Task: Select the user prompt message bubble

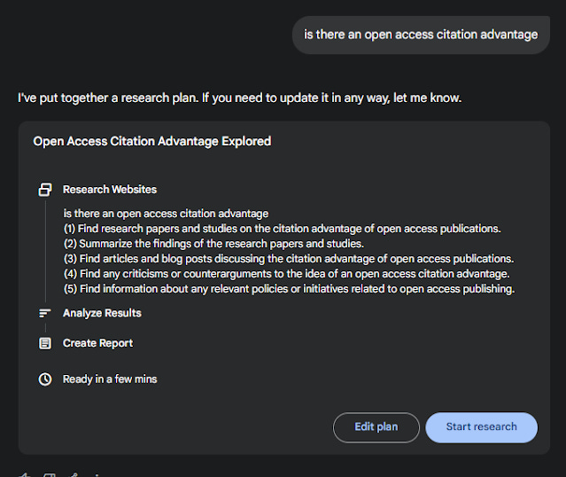Action: [x=421, y=35]
